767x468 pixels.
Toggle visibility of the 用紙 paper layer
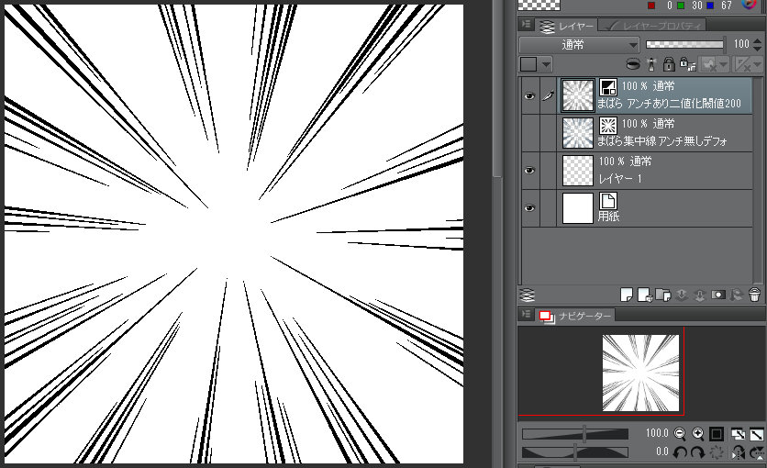(x=529, y=207)
